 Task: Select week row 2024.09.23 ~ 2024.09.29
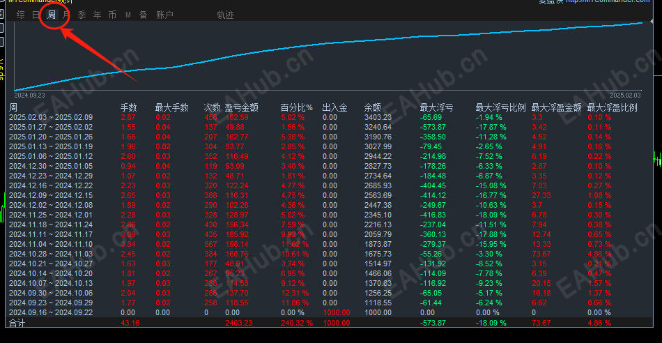[x=331, y=303]
